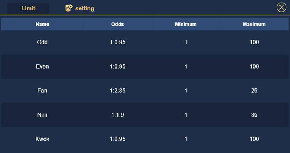Click the Nim maximum value 35
This screenshot has height=153, width=290.
pos(254,115)
